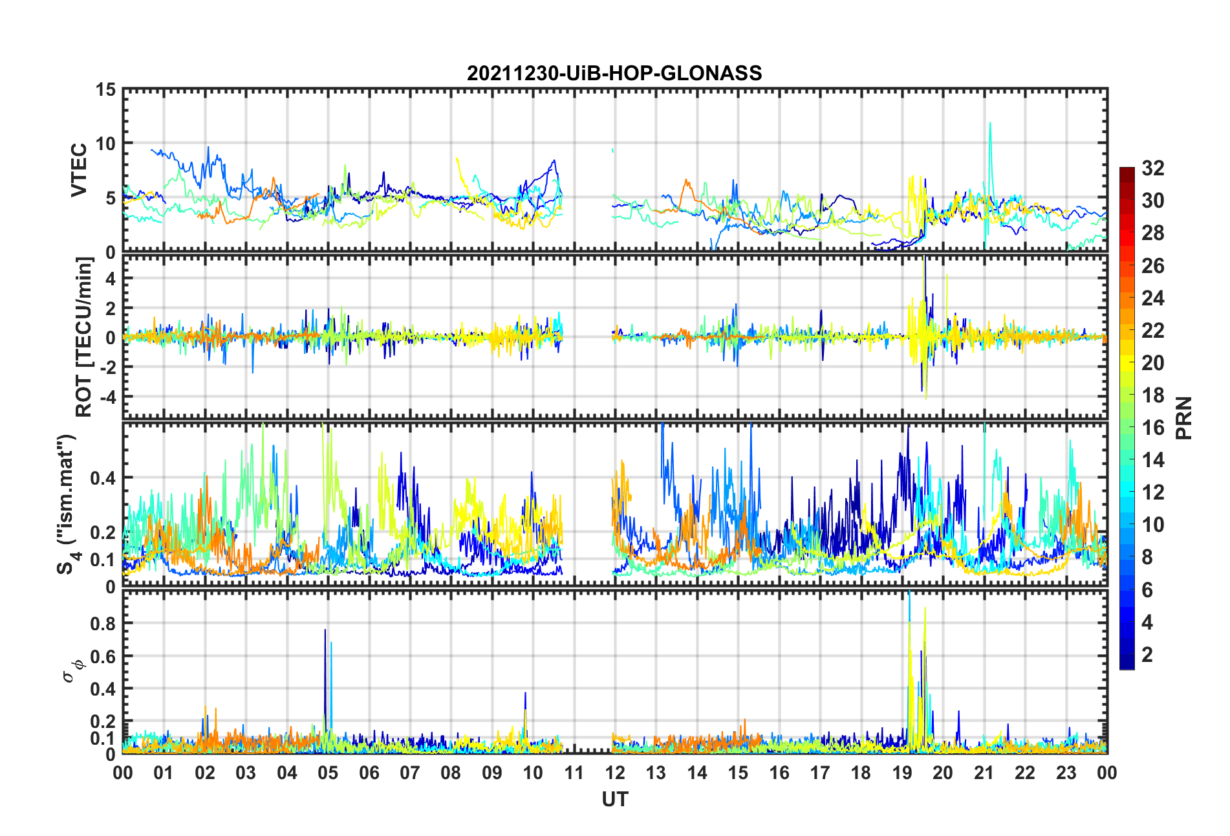The image size is (1230, 836).
Task: Click inside the VTEC plot panel
Action: pos(615,170)
